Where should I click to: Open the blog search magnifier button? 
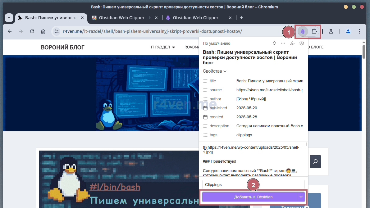(x=315, y=161)
